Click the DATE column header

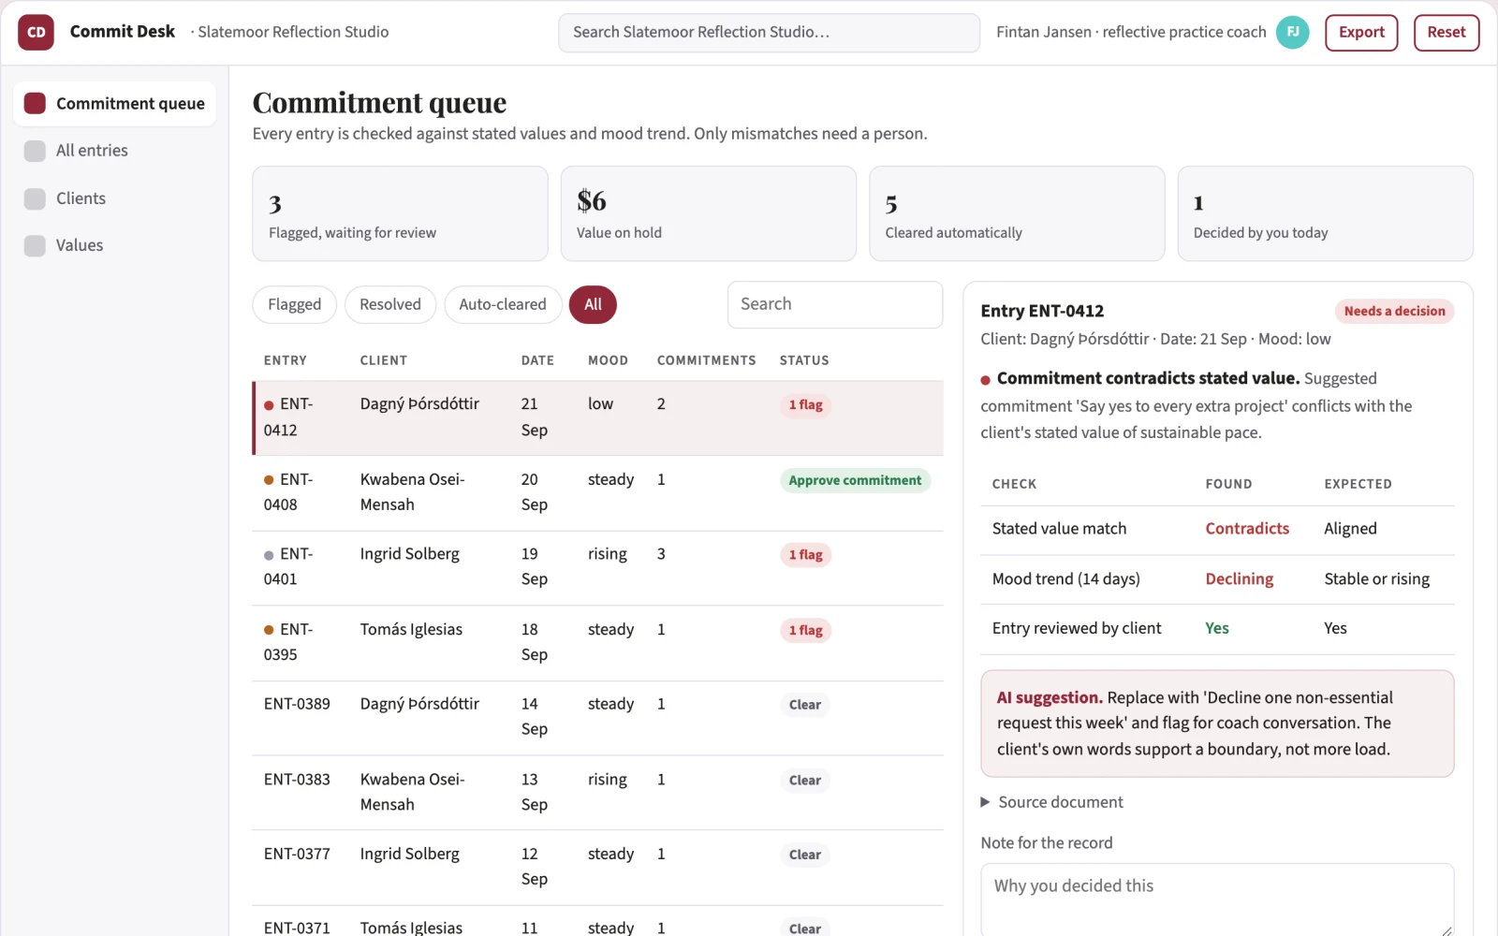[537, 360]
